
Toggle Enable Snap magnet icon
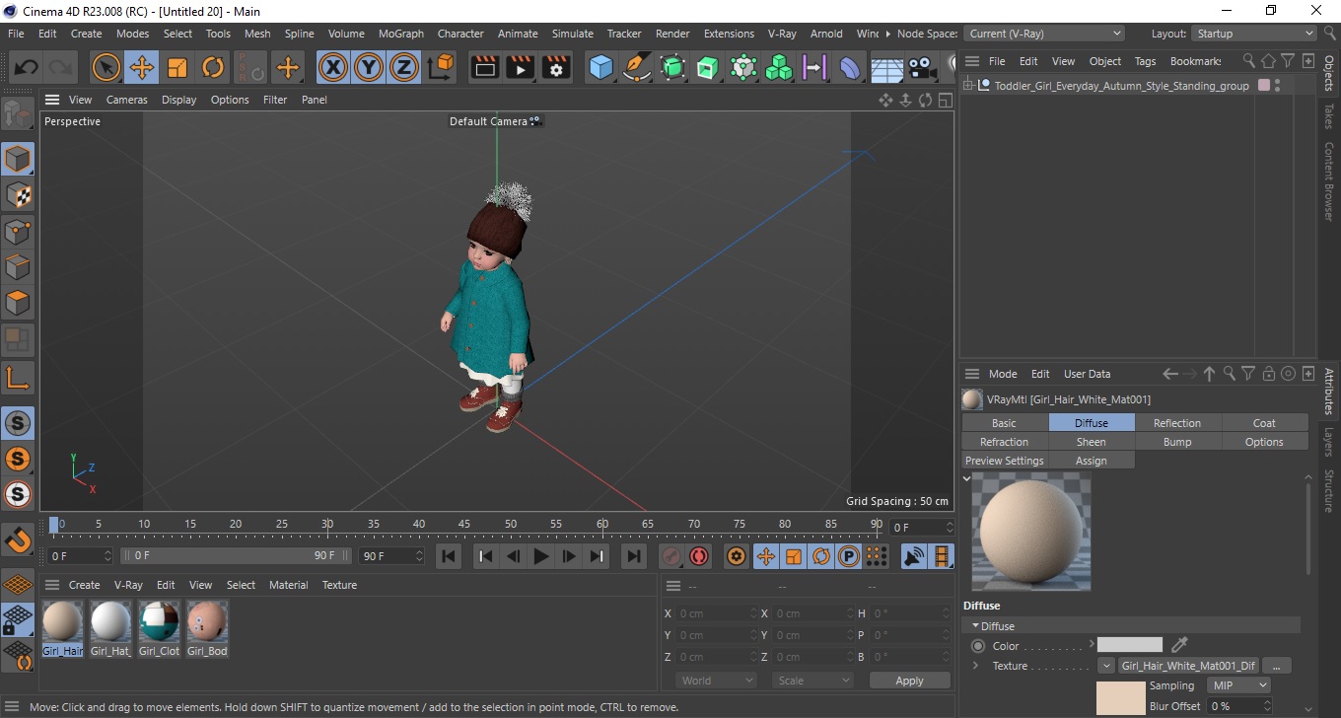click(x=17, y=540)
